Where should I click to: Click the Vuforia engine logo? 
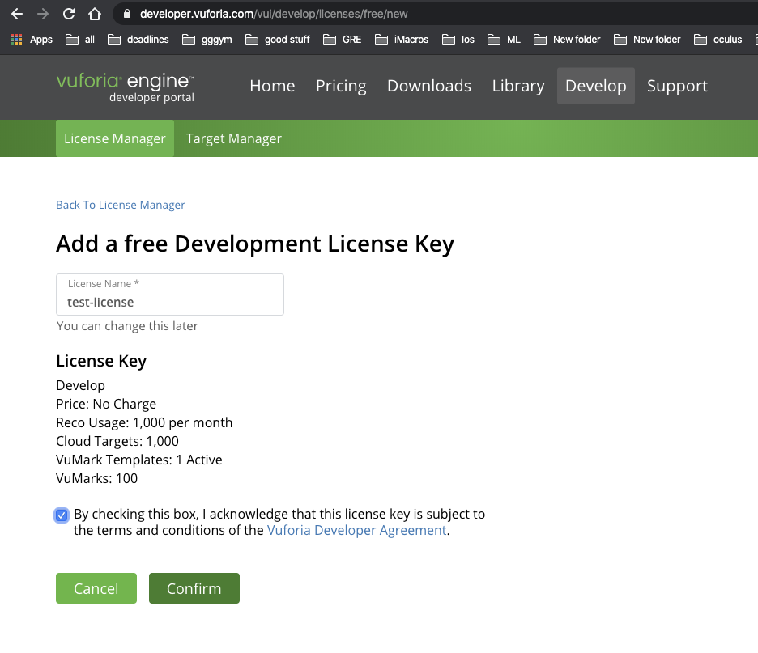pyautogui.click(x=126, y=87)
